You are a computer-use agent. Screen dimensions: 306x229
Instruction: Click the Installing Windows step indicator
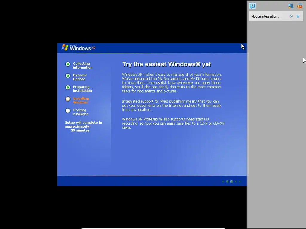pos(68,99)
